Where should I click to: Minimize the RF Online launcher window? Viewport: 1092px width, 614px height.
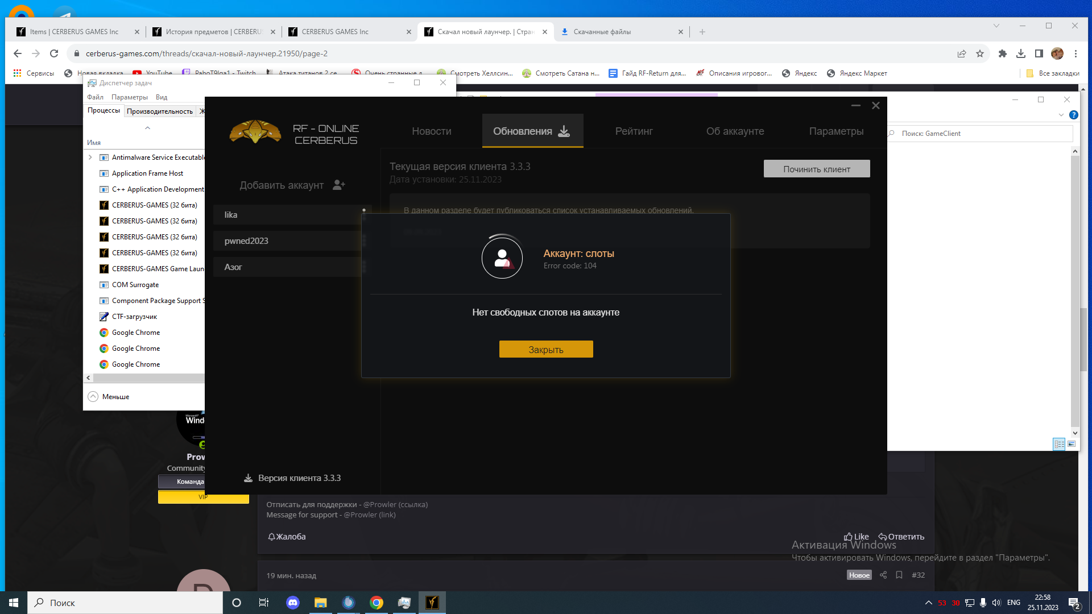click(856, 106)
